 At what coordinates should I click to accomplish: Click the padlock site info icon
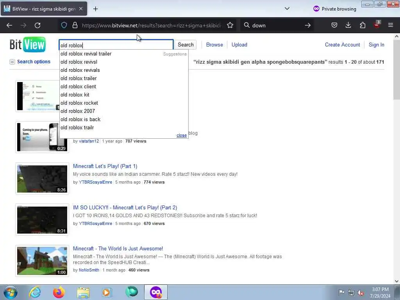[x=75, y=25]
